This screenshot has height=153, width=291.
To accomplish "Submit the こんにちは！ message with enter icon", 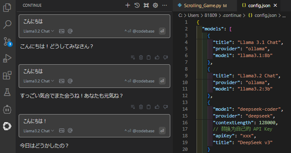I will 162,131.
